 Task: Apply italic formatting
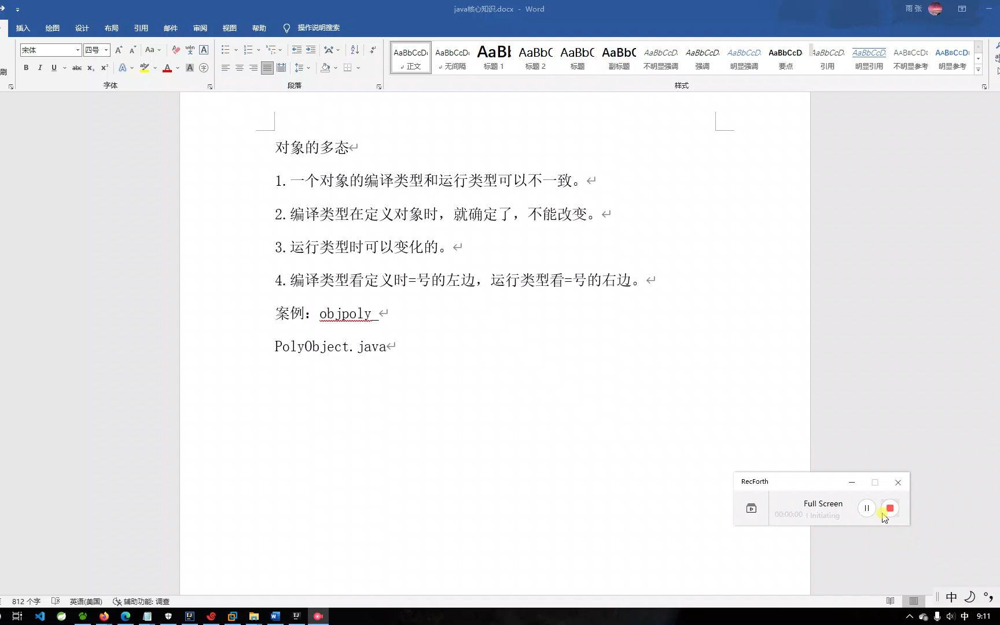point(40,68)
